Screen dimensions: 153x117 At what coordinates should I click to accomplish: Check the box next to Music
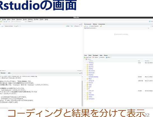(85, 79)
